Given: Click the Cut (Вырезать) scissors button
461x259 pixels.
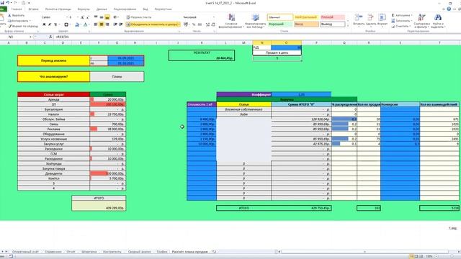Looking at the screenshot, I should [17, 15].
